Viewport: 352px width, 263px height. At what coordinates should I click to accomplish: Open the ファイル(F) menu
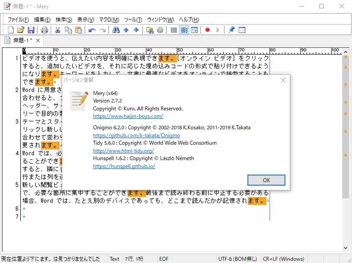tap(18, 20)
